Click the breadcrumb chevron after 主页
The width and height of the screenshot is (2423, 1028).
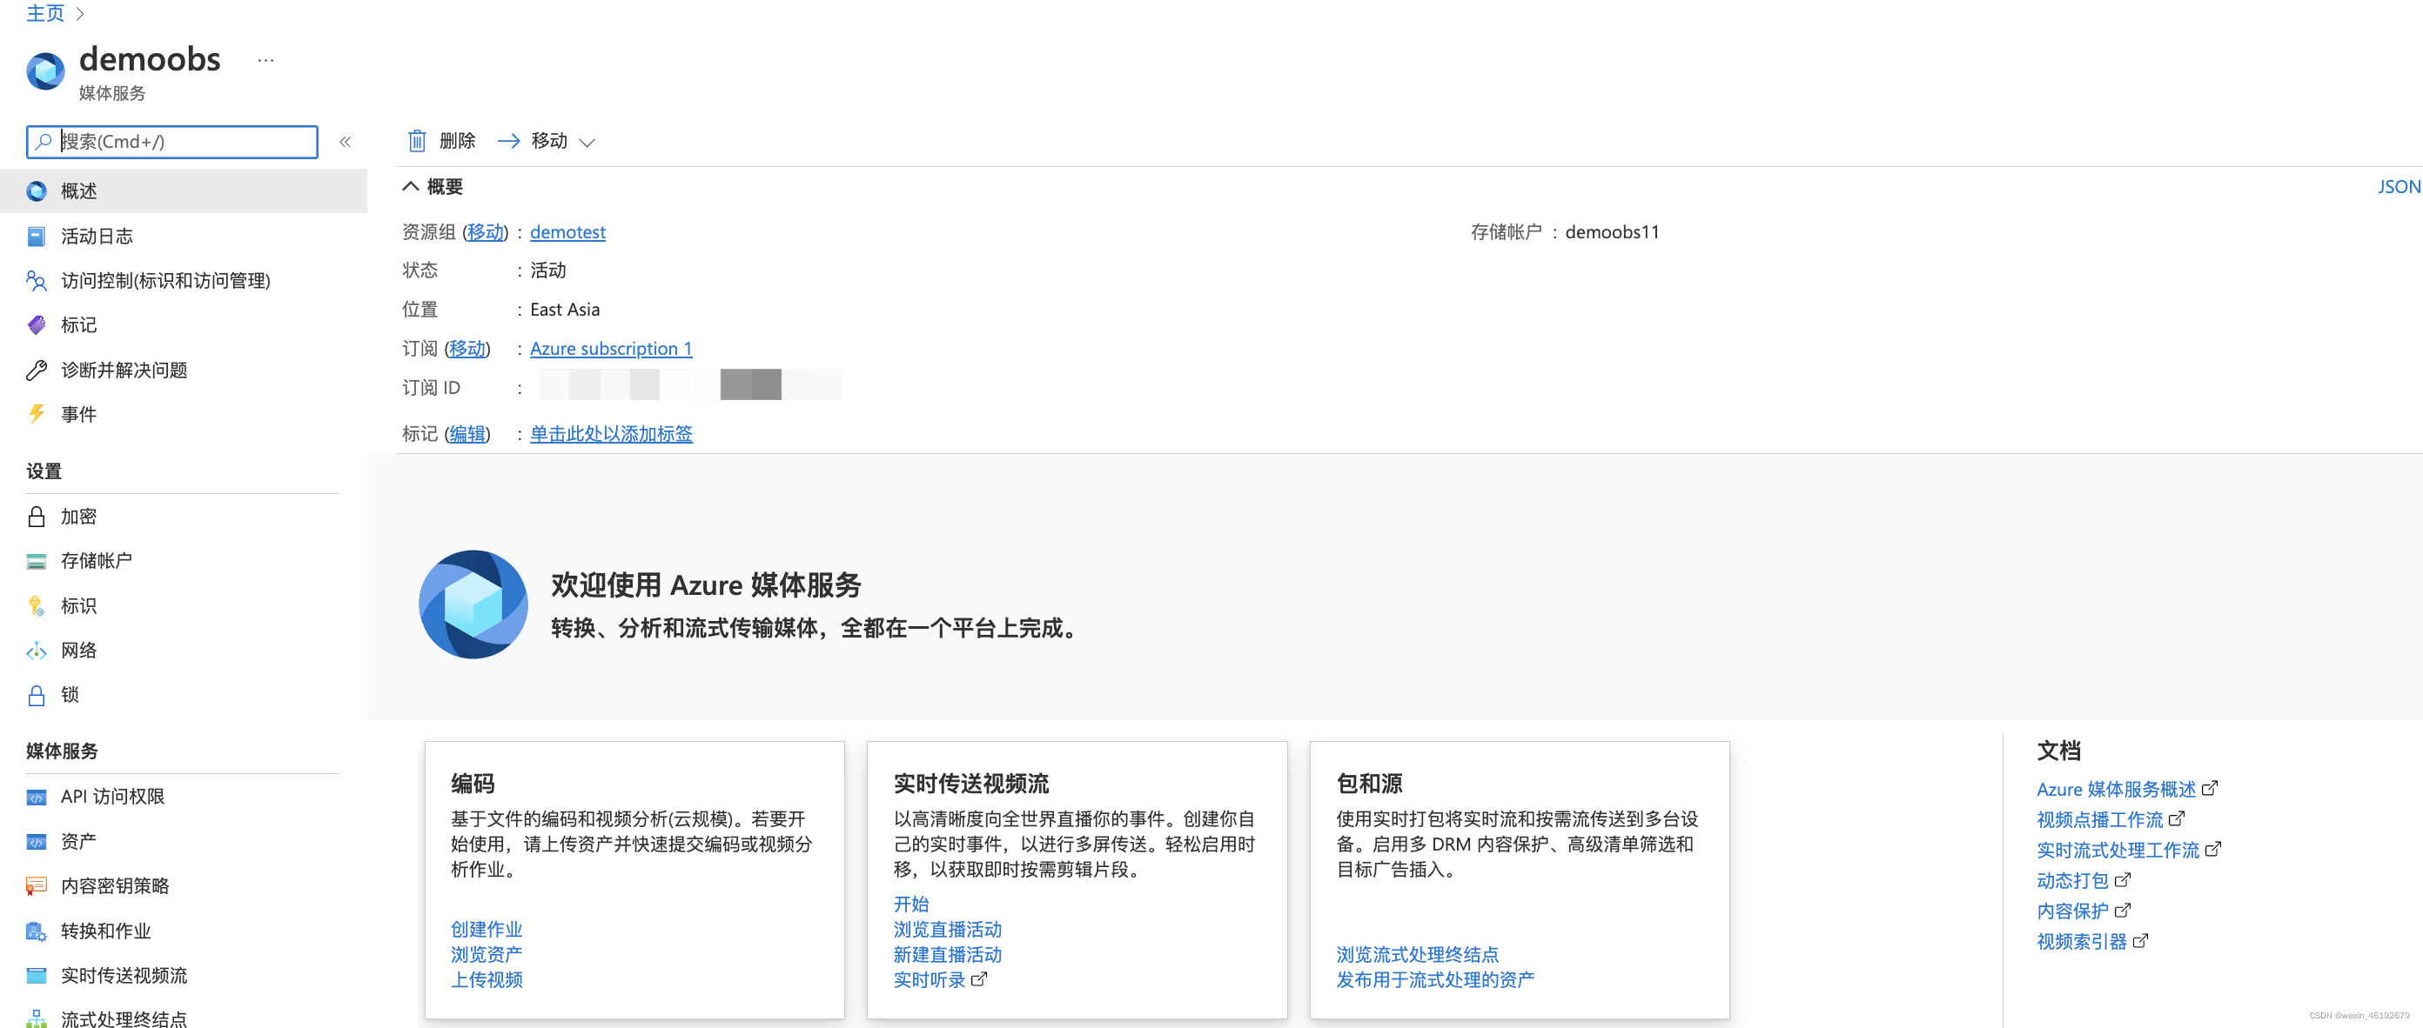(x=80, y=13)
